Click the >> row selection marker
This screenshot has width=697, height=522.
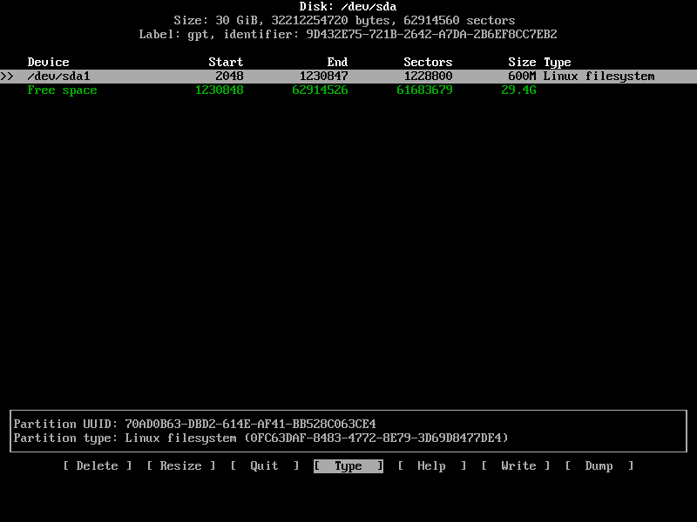pos(7,77)
